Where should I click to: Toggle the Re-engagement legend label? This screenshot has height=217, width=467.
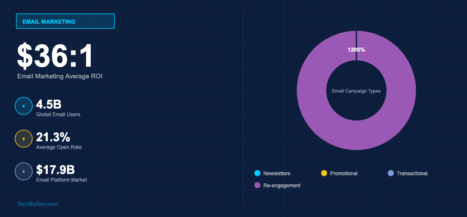coord(281,186)
